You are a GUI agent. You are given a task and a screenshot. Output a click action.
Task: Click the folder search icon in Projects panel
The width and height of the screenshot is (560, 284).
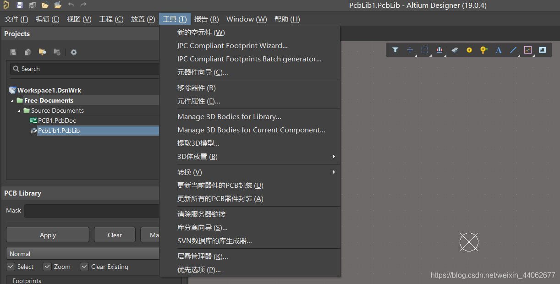click(x=43, y=52)
